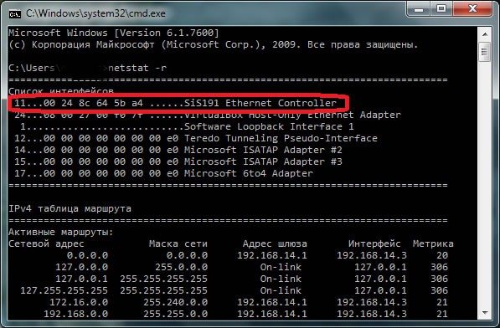The width and height of the screenshot is (500, 328).
Task: Click the network address 172.16.0.0
Action: pyautogui.click(x=79, y=302)
